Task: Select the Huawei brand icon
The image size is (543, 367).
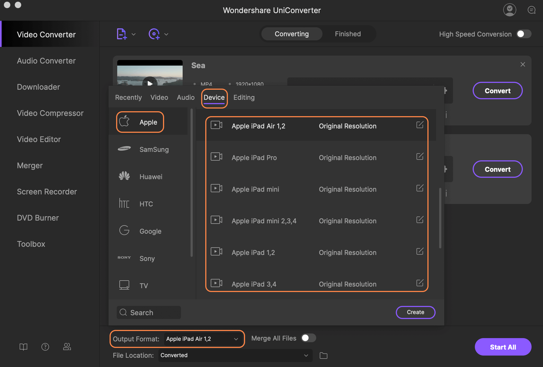Action: 124,176
